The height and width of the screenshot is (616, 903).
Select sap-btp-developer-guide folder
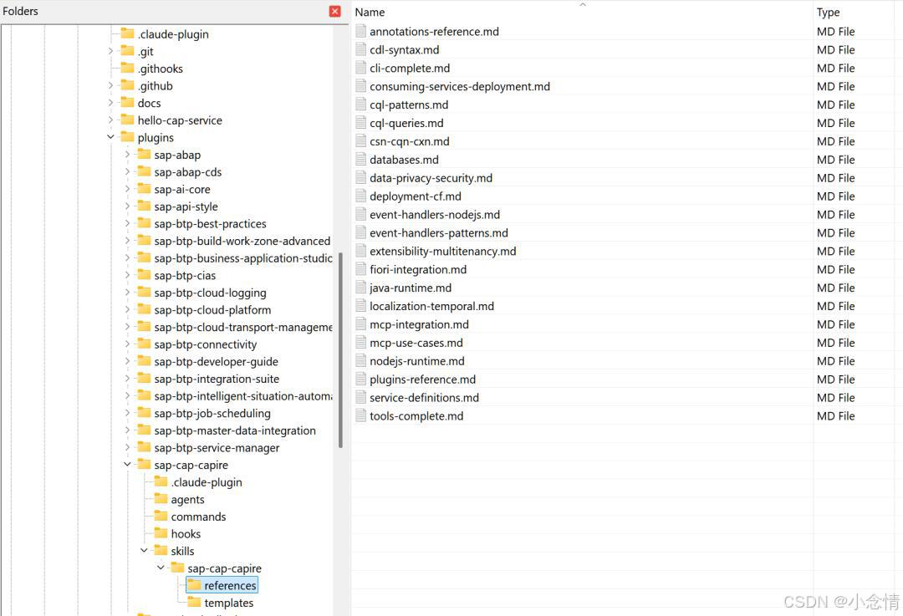point(216,362)
